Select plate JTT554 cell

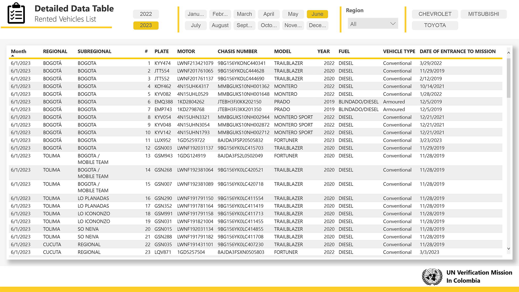(x=162, y=71)
